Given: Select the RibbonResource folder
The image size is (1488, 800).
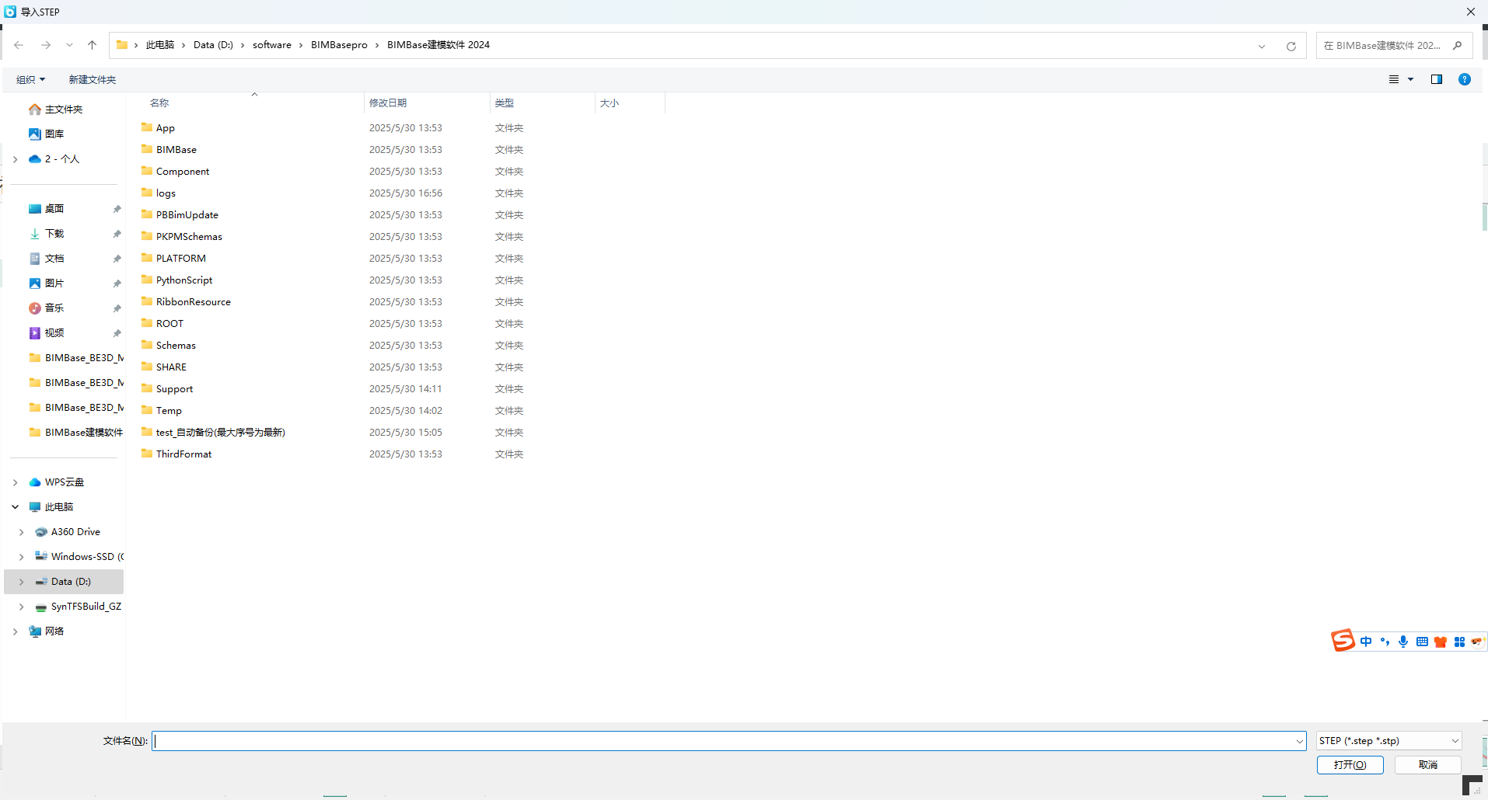Looking at the screenshot, I should pos(194,301).
